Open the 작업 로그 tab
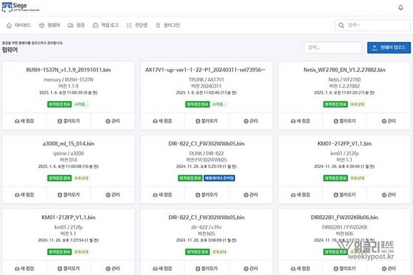 [105, 25]
